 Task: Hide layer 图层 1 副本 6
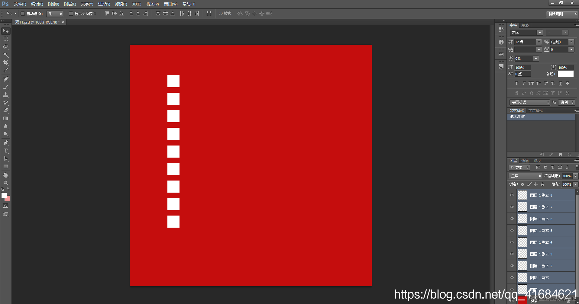pos(512,219)
